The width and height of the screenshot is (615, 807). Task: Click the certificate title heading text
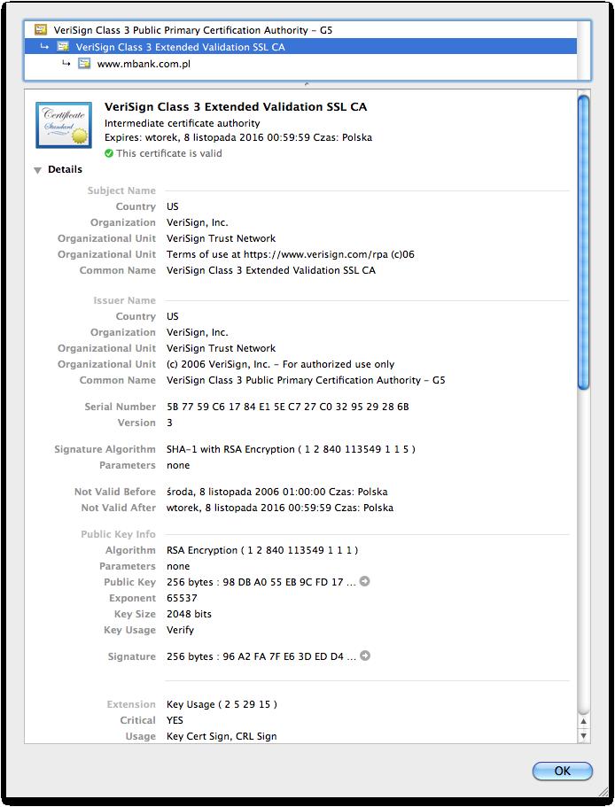click(236, 106)
